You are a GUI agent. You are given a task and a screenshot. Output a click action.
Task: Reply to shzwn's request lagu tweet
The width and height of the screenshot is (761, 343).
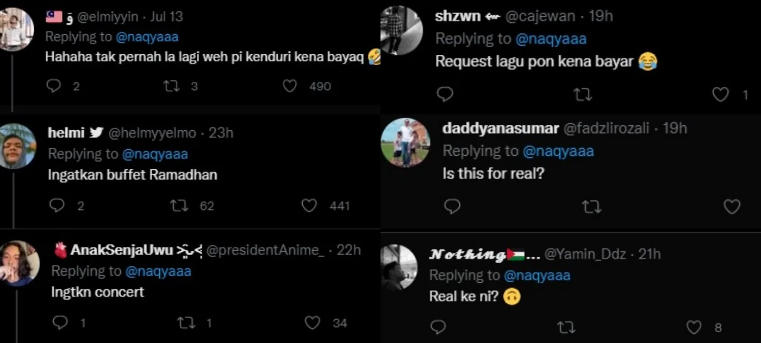pos(445,95)
